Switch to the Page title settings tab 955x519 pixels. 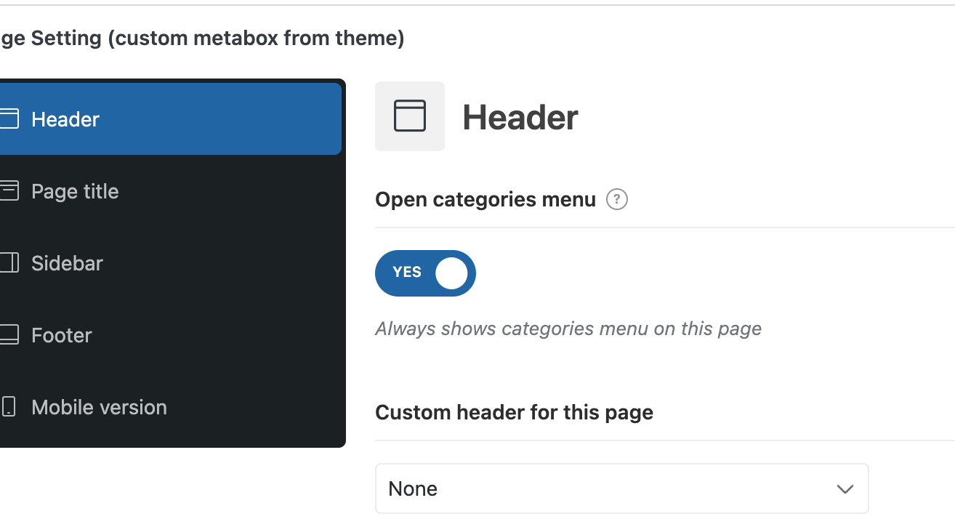click(75, 191)
